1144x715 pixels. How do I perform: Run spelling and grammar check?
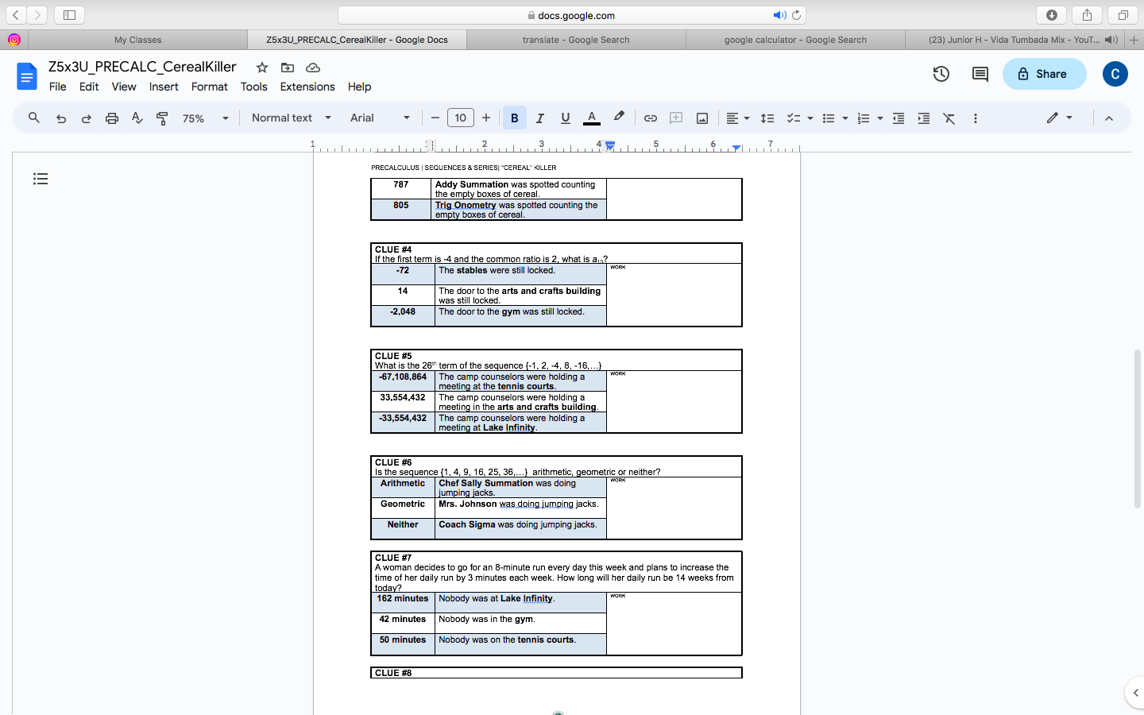click(137, 118)
